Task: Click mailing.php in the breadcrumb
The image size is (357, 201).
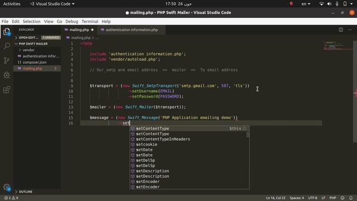Action: pyautogui.click(x=81, y=38)
